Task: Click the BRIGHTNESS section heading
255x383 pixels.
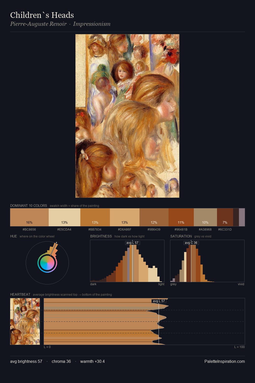Action: [x=101, y=236]
